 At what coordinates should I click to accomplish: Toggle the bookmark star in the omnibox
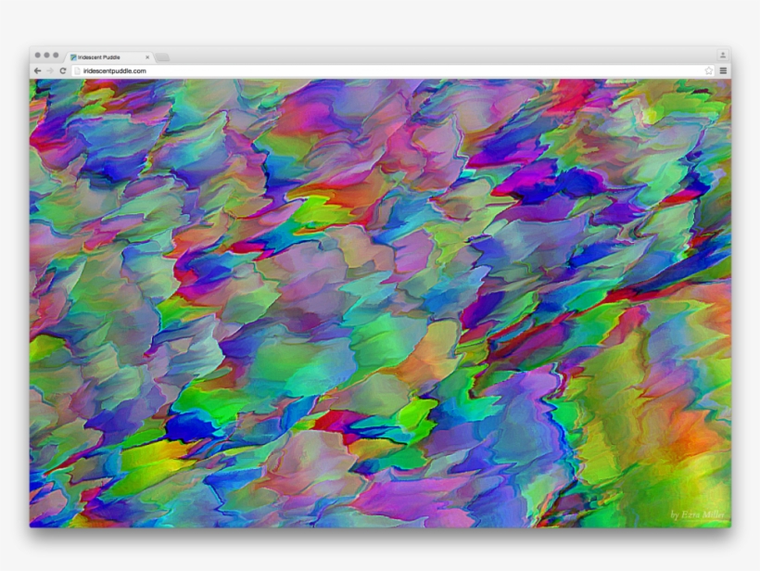coord(709,70)
